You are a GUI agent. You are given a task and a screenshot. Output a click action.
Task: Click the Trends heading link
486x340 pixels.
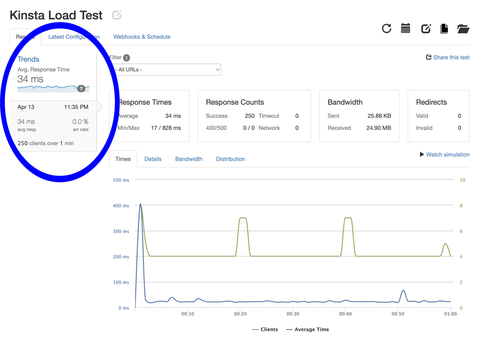(x=28, y=59)
